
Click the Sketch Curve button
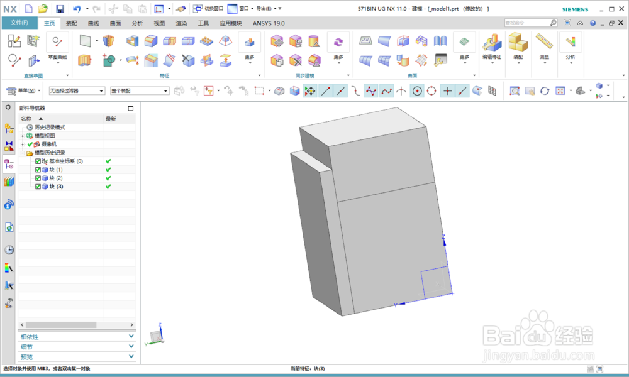[x=57, y=48]
